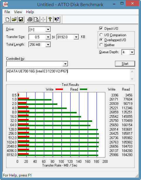This screenshot has width=141, height=180.
Task: Click the window resize grip corner
Action: pos(137,175)
